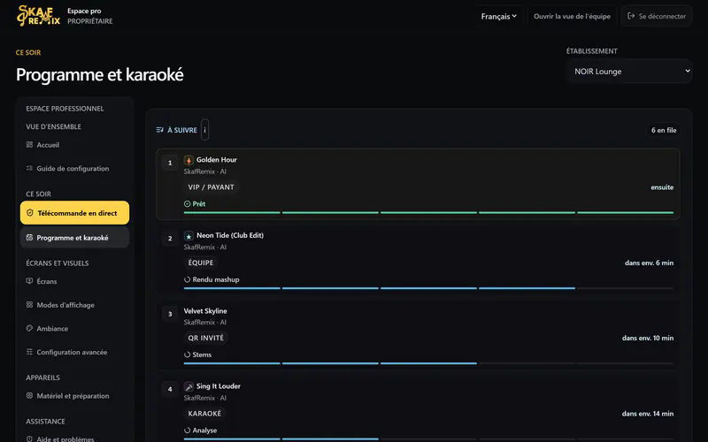708x442 pixels.
Task: Select Velvet Skyline title
Action: [205, 311]
